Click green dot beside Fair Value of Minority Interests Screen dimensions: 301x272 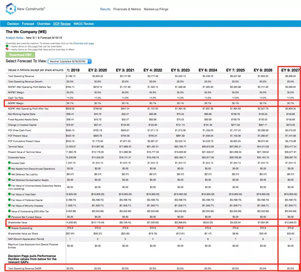(x=9, y=205)
